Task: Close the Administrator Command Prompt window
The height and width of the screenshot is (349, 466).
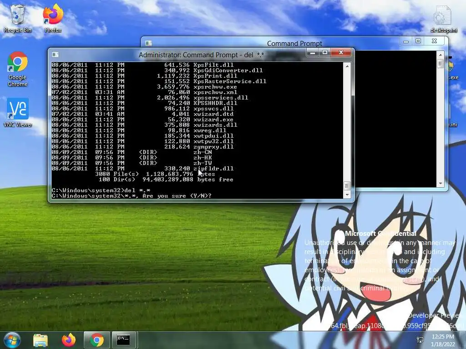Action: click(x=341, y=53)
